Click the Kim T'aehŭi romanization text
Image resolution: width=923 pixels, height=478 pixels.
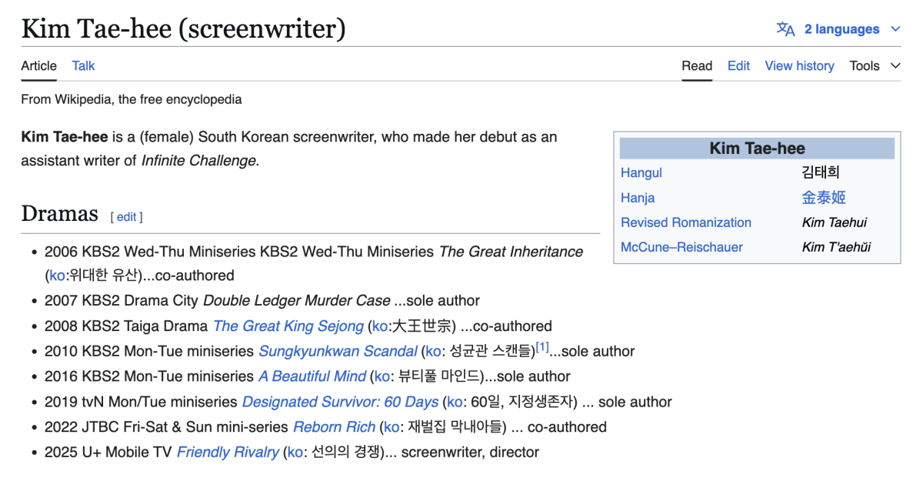(836, 247)
